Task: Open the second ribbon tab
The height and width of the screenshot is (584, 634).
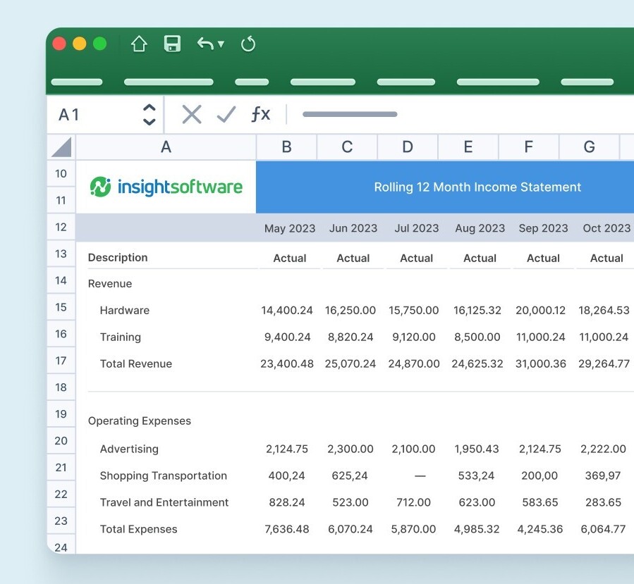Action: 169,82
